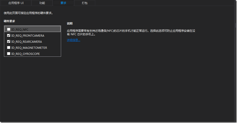Open the 功能 tab
237x123 pixels.
tap(42, 3)
